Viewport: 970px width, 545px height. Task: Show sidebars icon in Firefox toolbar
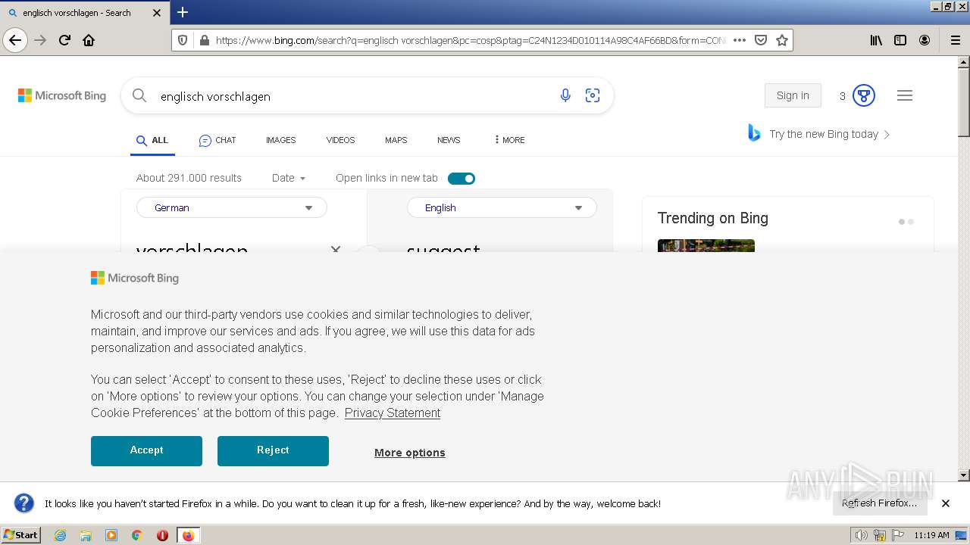900,40
